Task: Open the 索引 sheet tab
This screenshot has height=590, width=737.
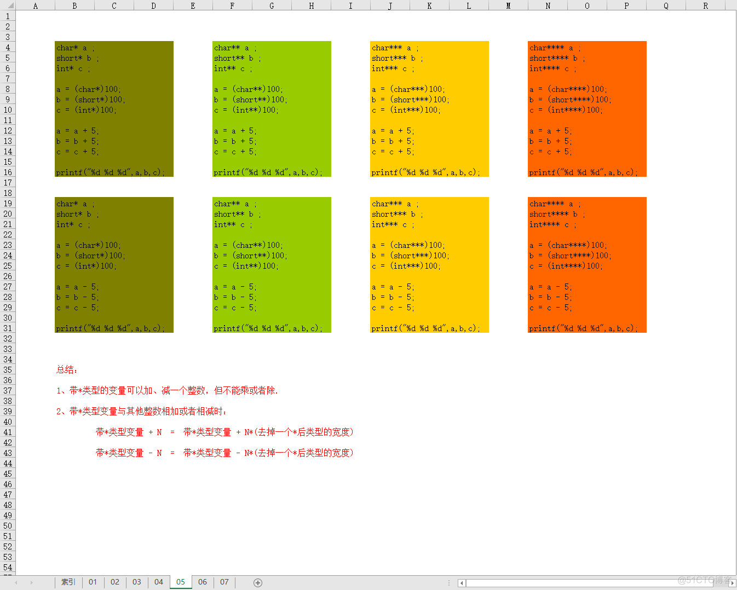Action: 68,582
